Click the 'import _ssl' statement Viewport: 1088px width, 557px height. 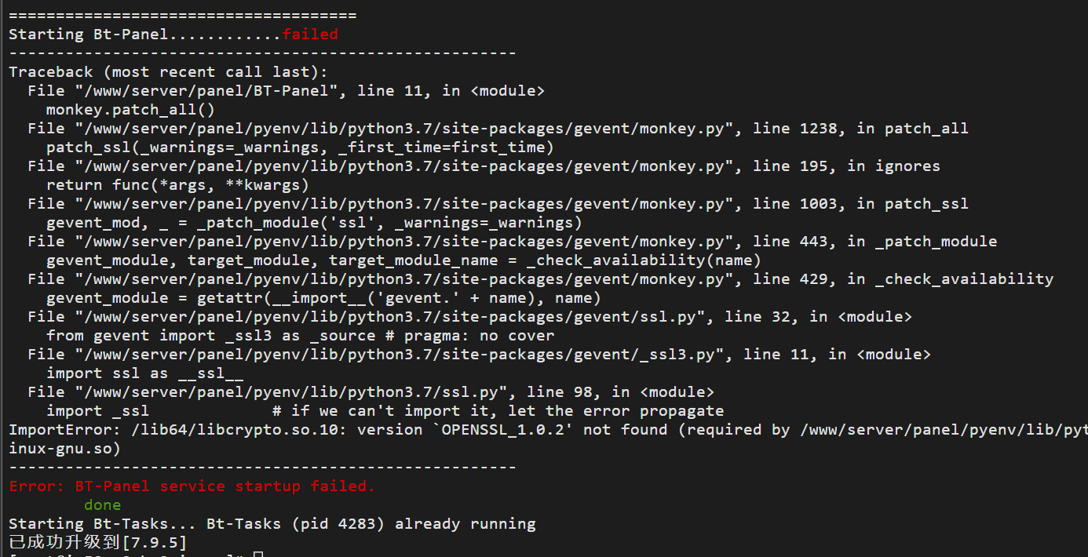pos(97,411)
